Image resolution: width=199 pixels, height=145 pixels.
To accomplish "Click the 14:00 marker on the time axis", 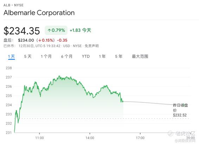I will [90, 138].
